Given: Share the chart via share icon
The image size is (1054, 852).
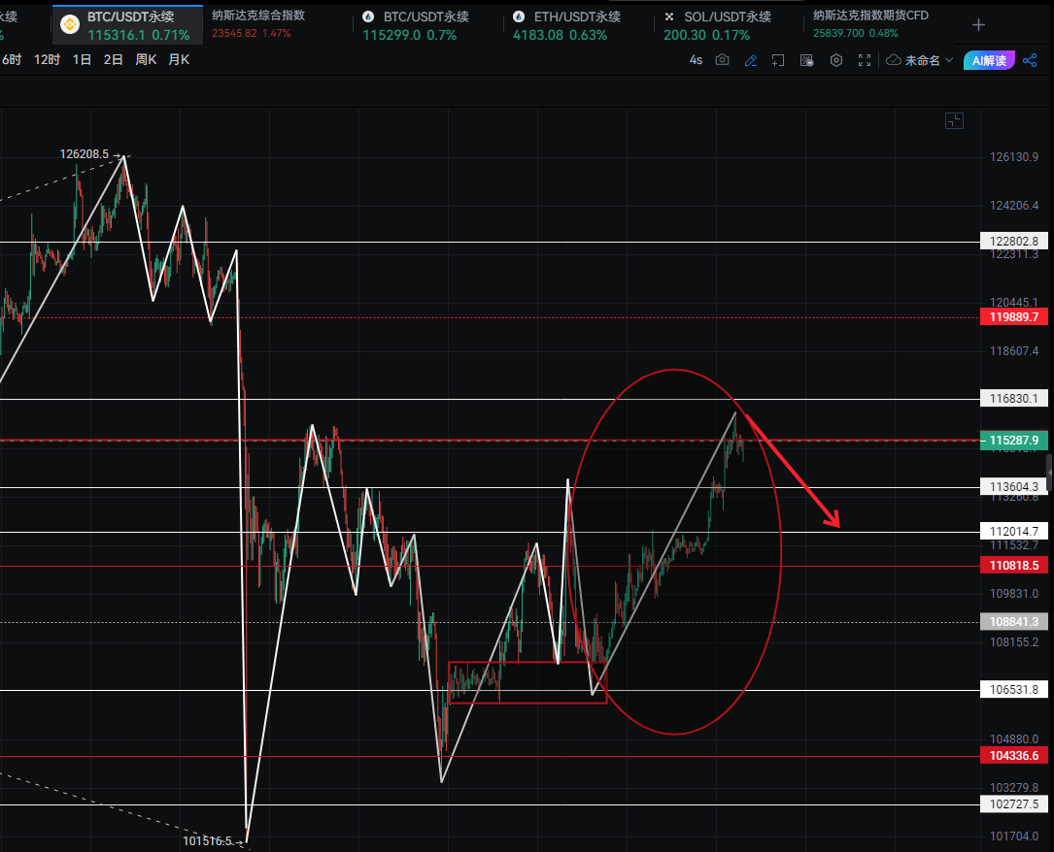Looking at the screenshot, I should click(x=1031, y=60).
